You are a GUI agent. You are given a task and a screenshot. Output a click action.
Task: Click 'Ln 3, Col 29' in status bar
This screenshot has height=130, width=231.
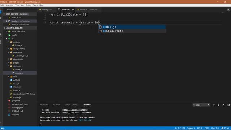[x=180, y=128]
